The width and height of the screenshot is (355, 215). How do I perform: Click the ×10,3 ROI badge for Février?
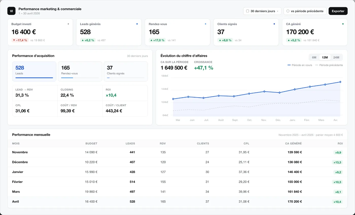pos(337,182)
